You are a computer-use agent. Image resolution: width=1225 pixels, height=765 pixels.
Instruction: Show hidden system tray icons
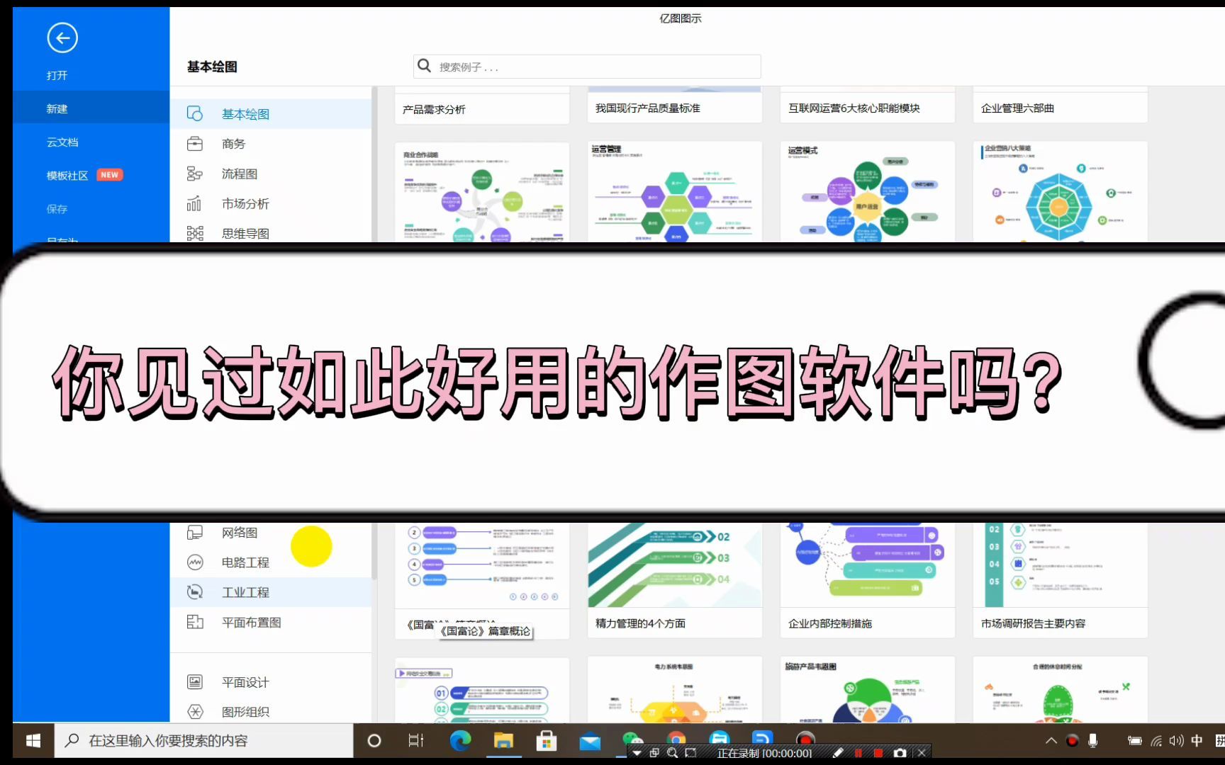click(1051, 741)
